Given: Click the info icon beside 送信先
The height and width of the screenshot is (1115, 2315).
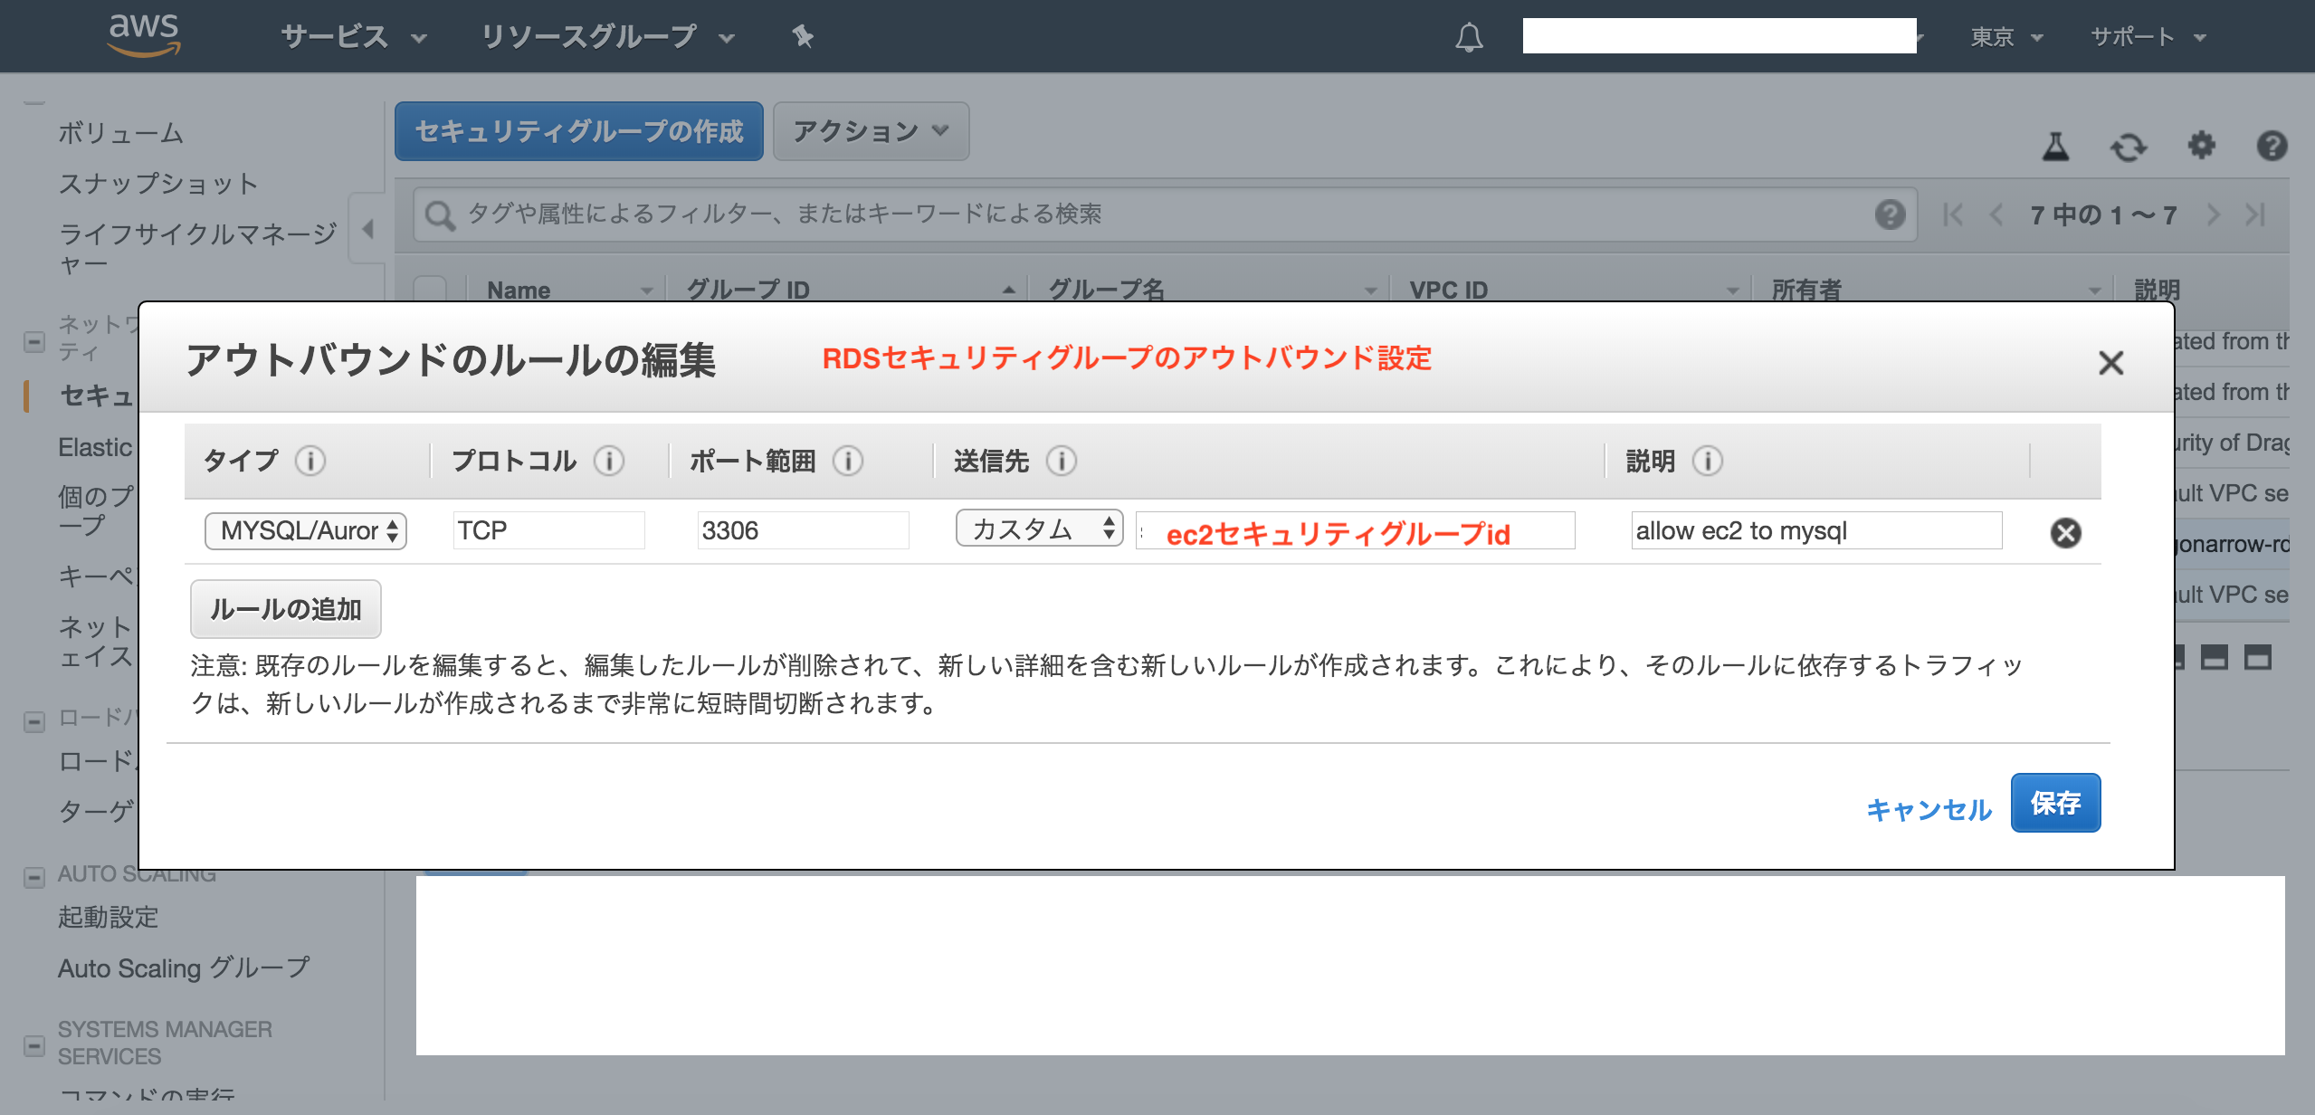Looking at the screenshot, I should tap(1061, 461).
